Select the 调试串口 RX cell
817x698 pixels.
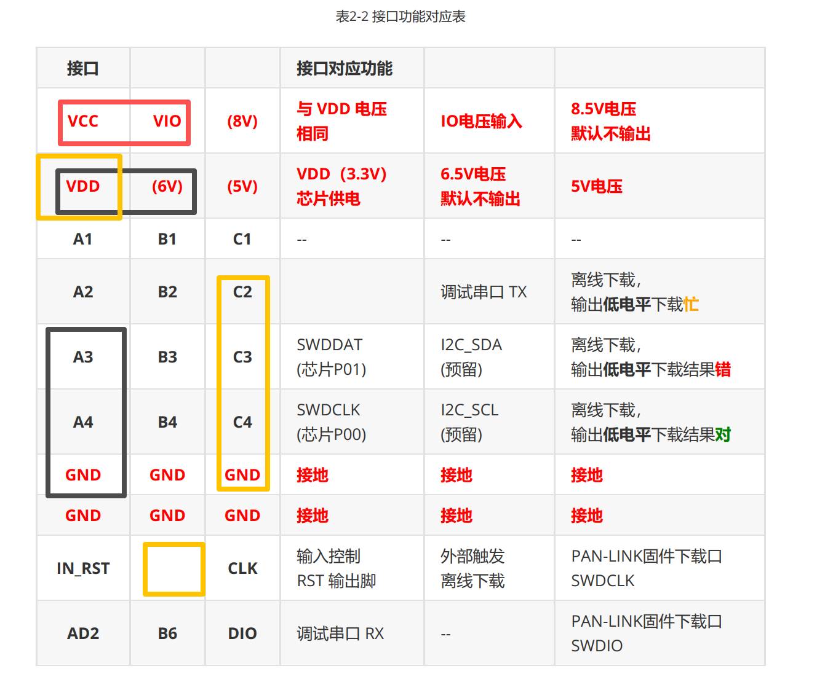tap(340, 633)
